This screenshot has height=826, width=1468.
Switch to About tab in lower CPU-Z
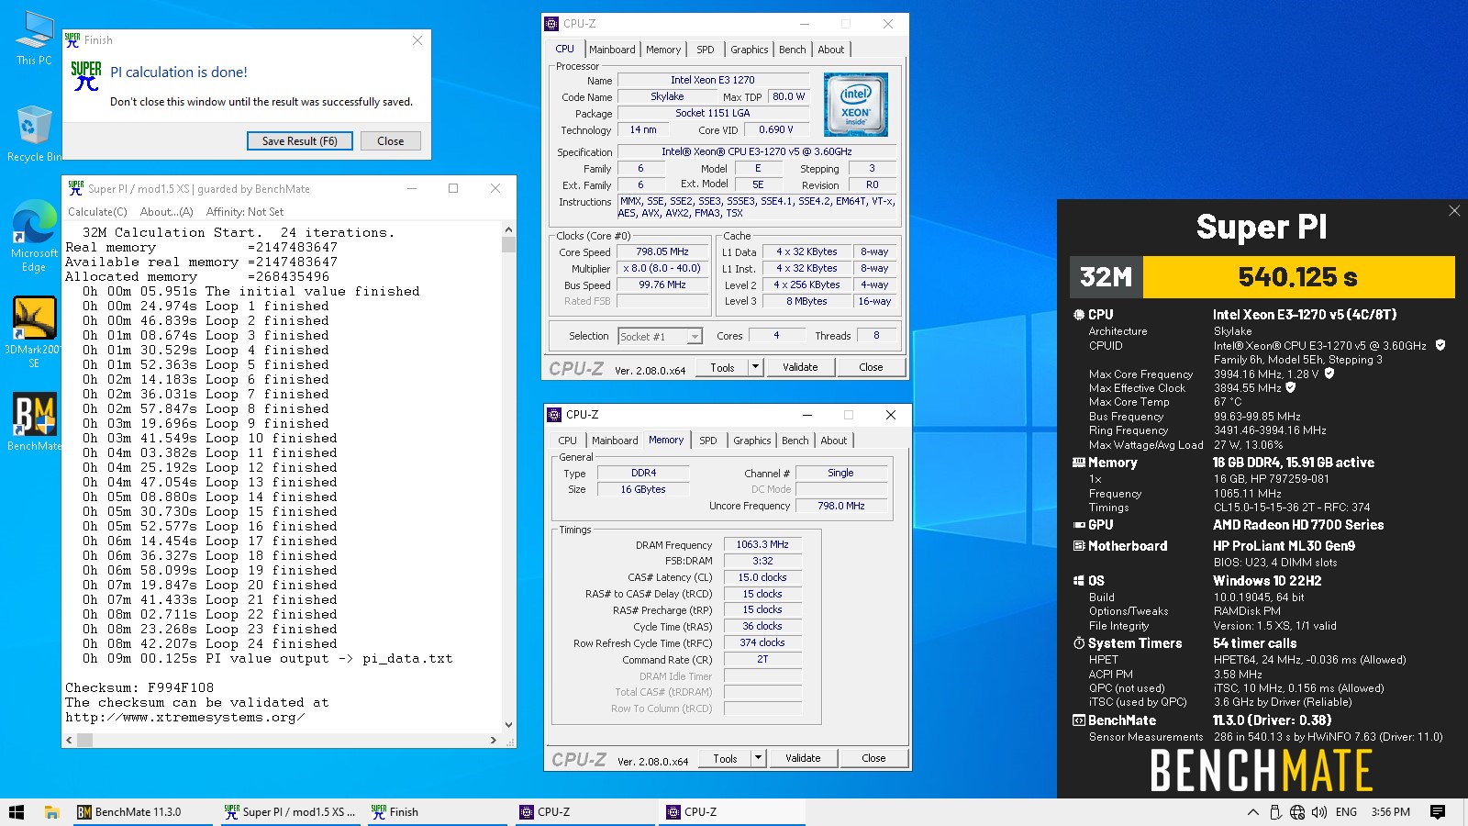coord(834,441)
